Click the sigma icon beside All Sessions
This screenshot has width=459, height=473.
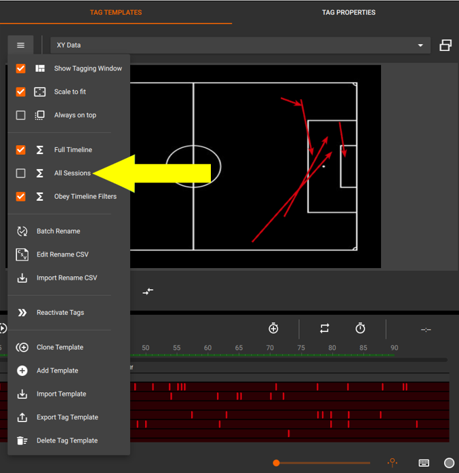click(x=40, y=173)
